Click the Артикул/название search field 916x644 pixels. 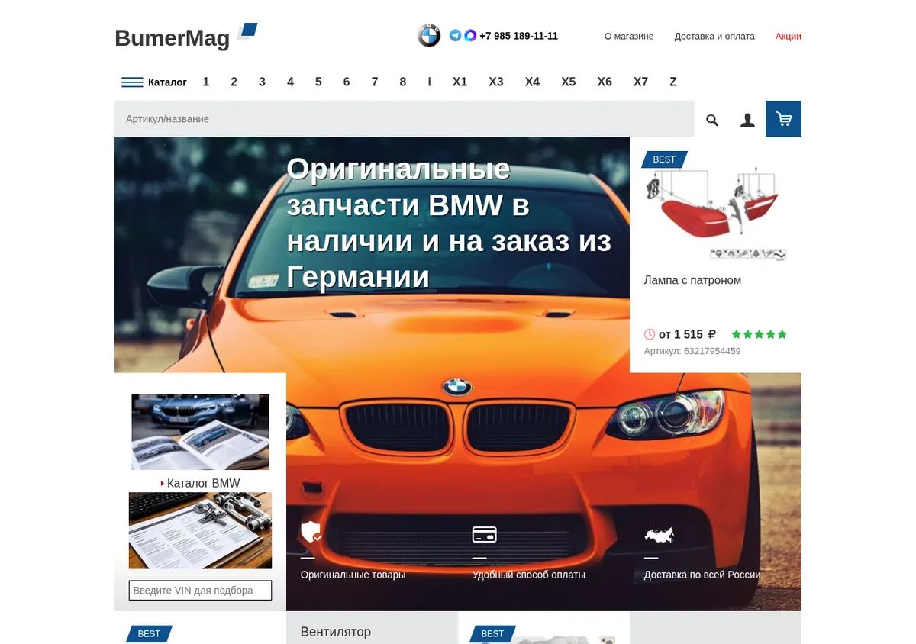click(404, 119)
